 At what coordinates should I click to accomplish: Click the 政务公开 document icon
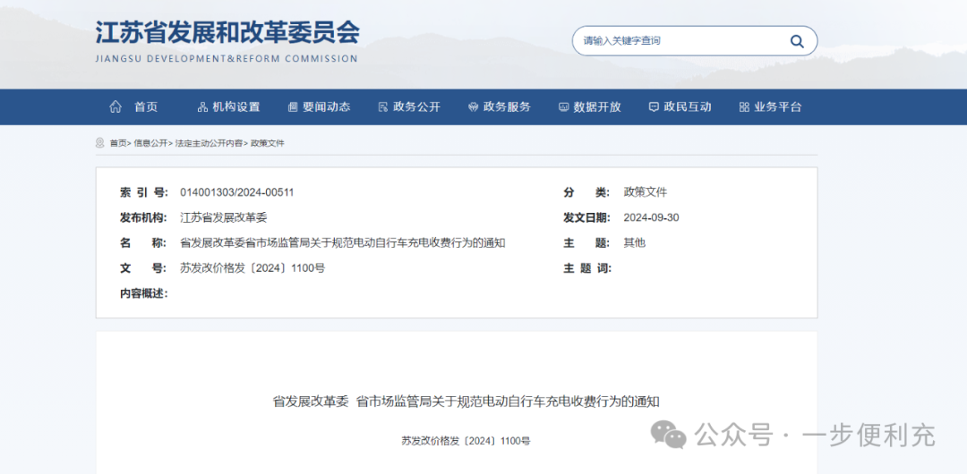[383, 107]
